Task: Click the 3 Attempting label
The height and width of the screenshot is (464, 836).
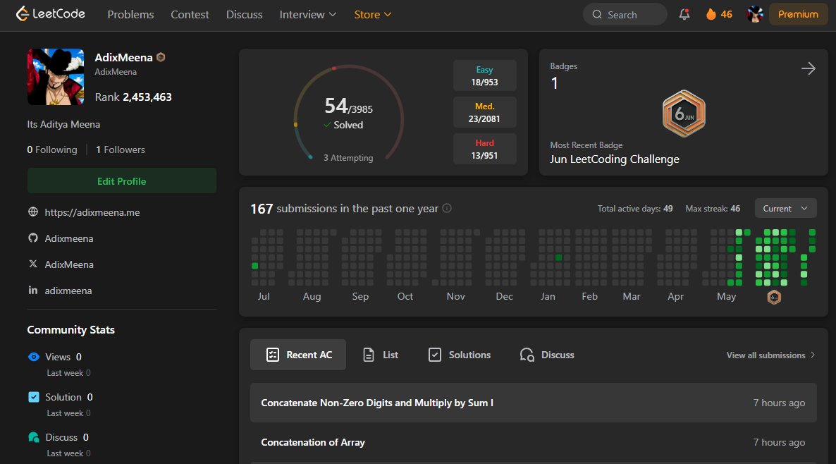Action: point(348,158)
